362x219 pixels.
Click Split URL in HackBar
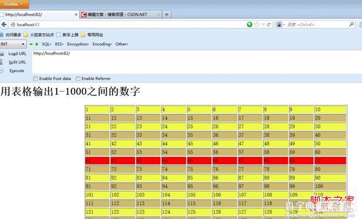pyautogui.click(x=17, y=62)
